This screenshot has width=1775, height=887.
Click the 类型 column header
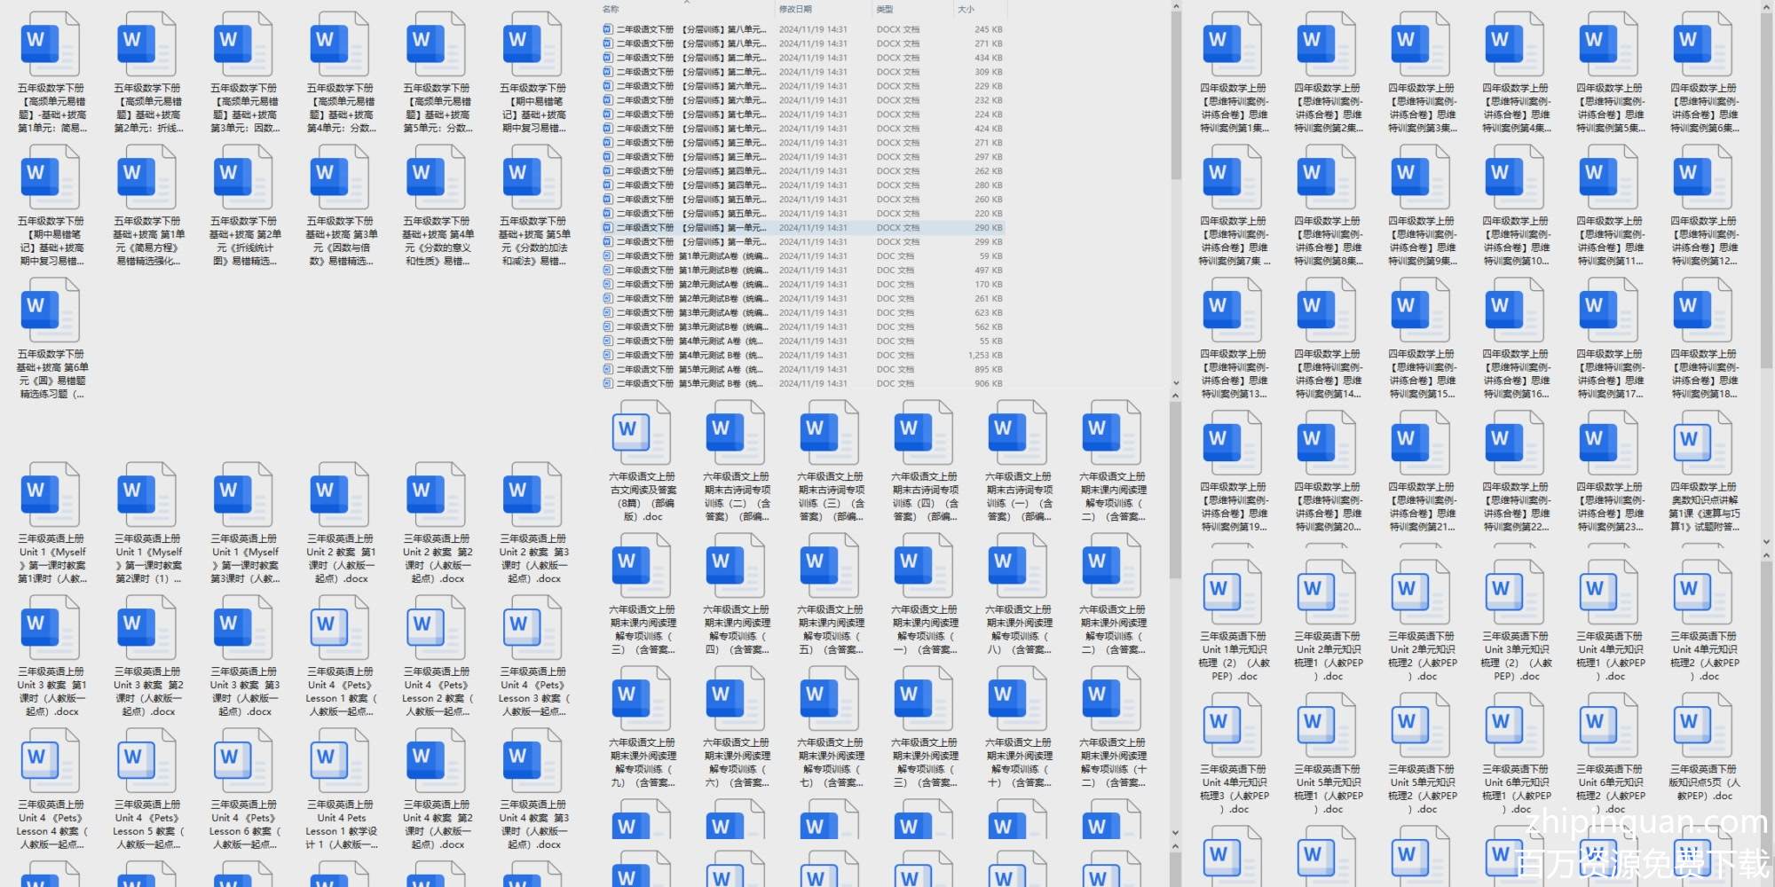coord(885,9)
